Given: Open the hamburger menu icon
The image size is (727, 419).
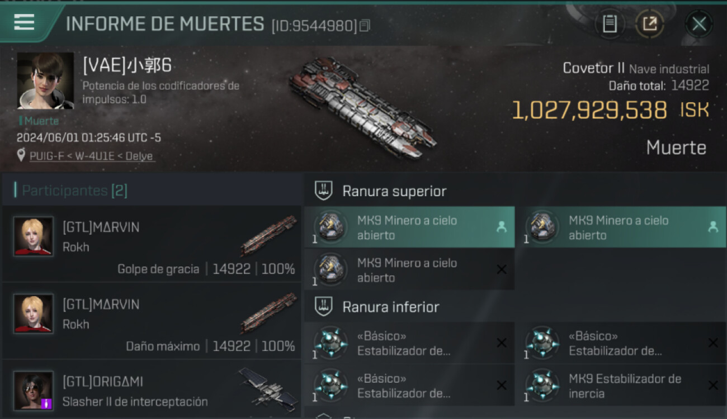Looking at the screenshot, I should pyautogui.click(x=24, y=22).
